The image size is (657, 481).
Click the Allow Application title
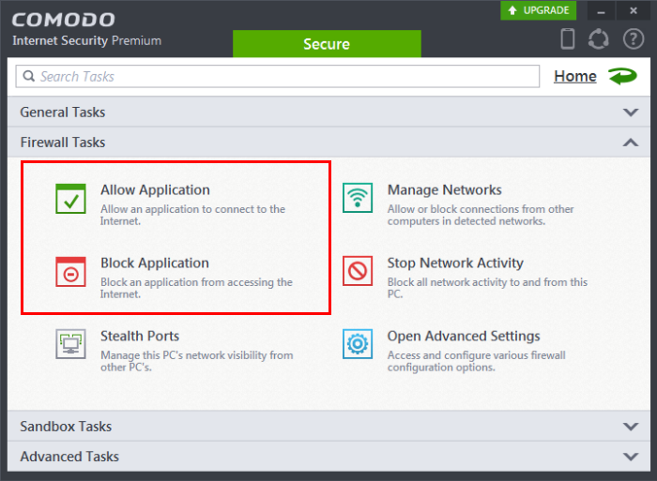coord(155,190)
